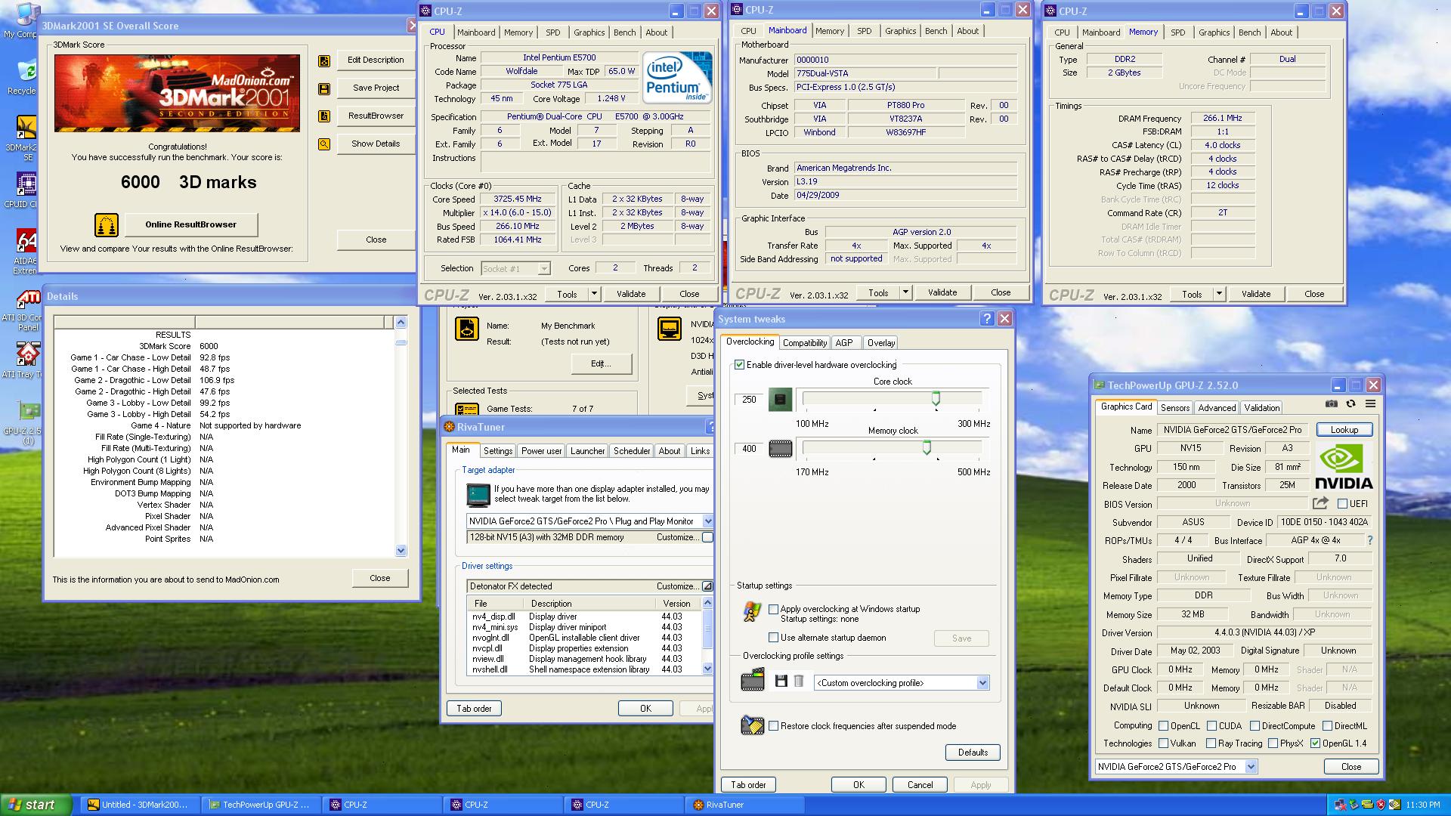Image resolution: width=1451 pixels, height=816 pixels.
Task: Click the NVIDIA logo in GPU-Z
Action: [1344, 467]
